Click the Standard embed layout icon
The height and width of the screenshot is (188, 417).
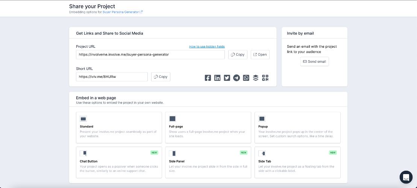point(83,118)
